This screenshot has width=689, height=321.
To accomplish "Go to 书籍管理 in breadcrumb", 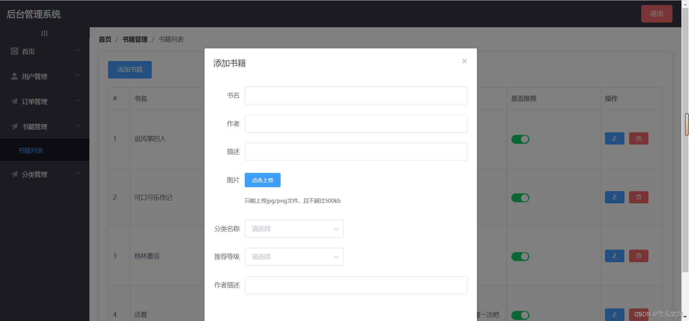I will (135, 39).
